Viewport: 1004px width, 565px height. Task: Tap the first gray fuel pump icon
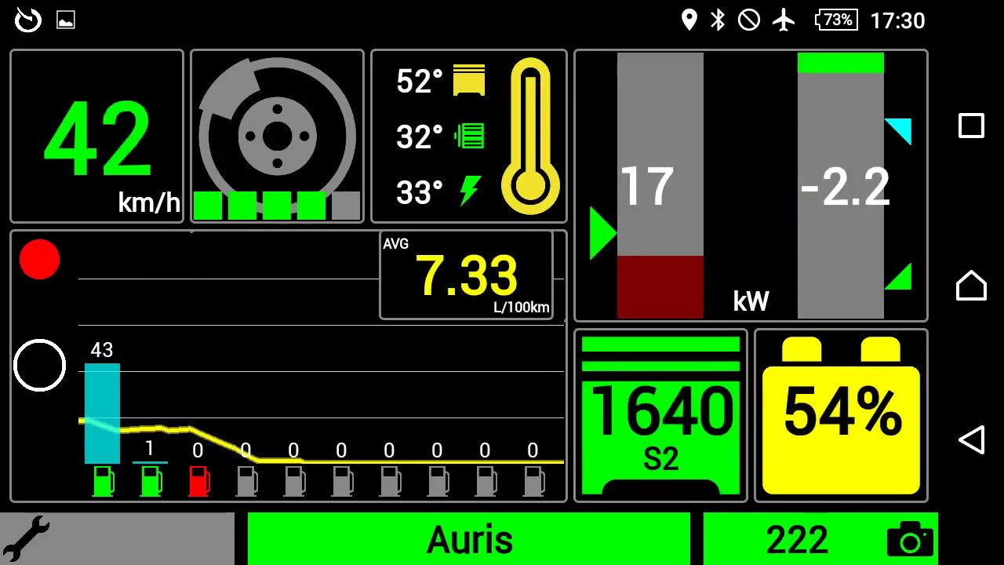(246, 481)
